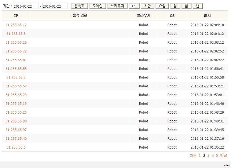Select timestamp 2016-01-22 01:39:45
Image resolution: width=231 pixels, height=168 pixels.
click(207, 130)
